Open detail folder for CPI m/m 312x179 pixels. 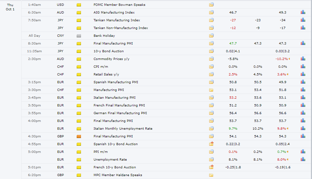211,66
